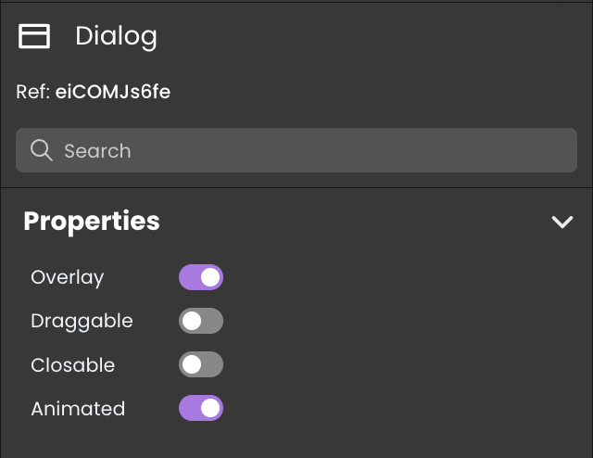The image size is (593, 458).
Task: Click the Properties section heading
Action: [x=92, y=222]
